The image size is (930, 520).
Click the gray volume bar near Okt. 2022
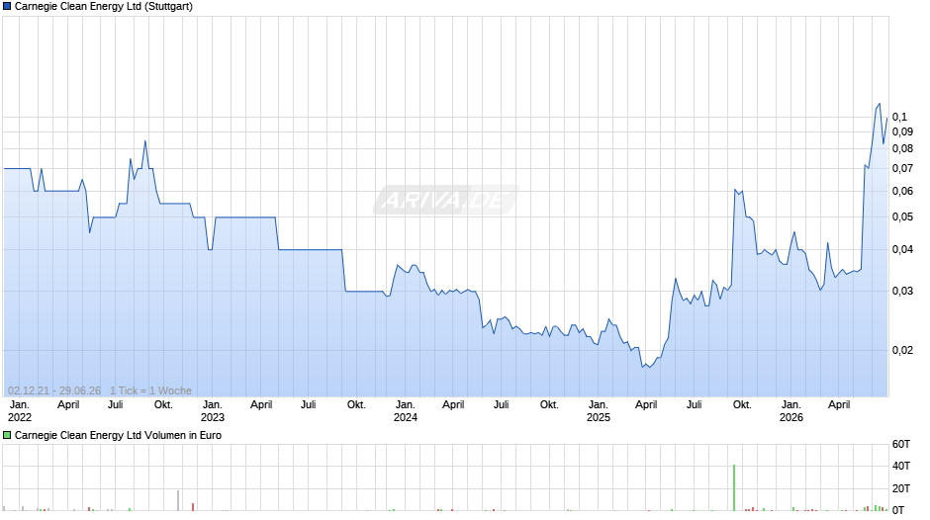178,500
